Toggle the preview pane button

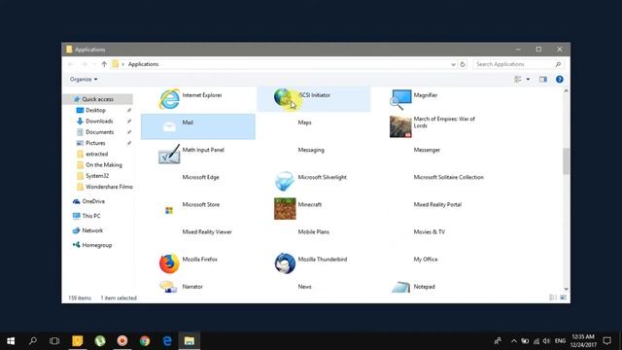tap(543, 80)
